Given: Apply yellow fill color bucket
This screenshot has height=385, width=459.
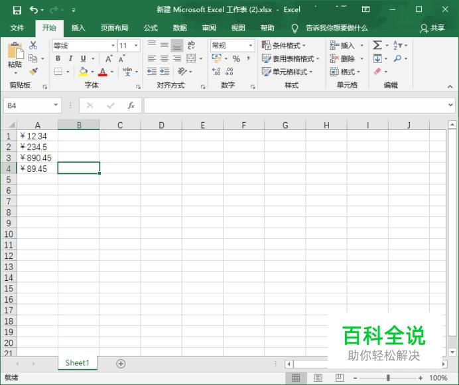Looking at the screenshot, I should pos(83,72).
